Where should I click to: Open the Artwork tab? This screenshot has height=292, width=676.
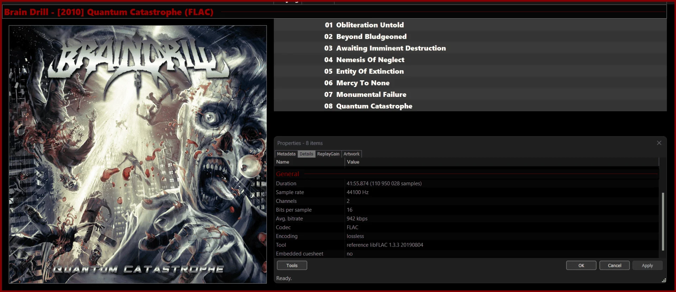click(351, 154)
